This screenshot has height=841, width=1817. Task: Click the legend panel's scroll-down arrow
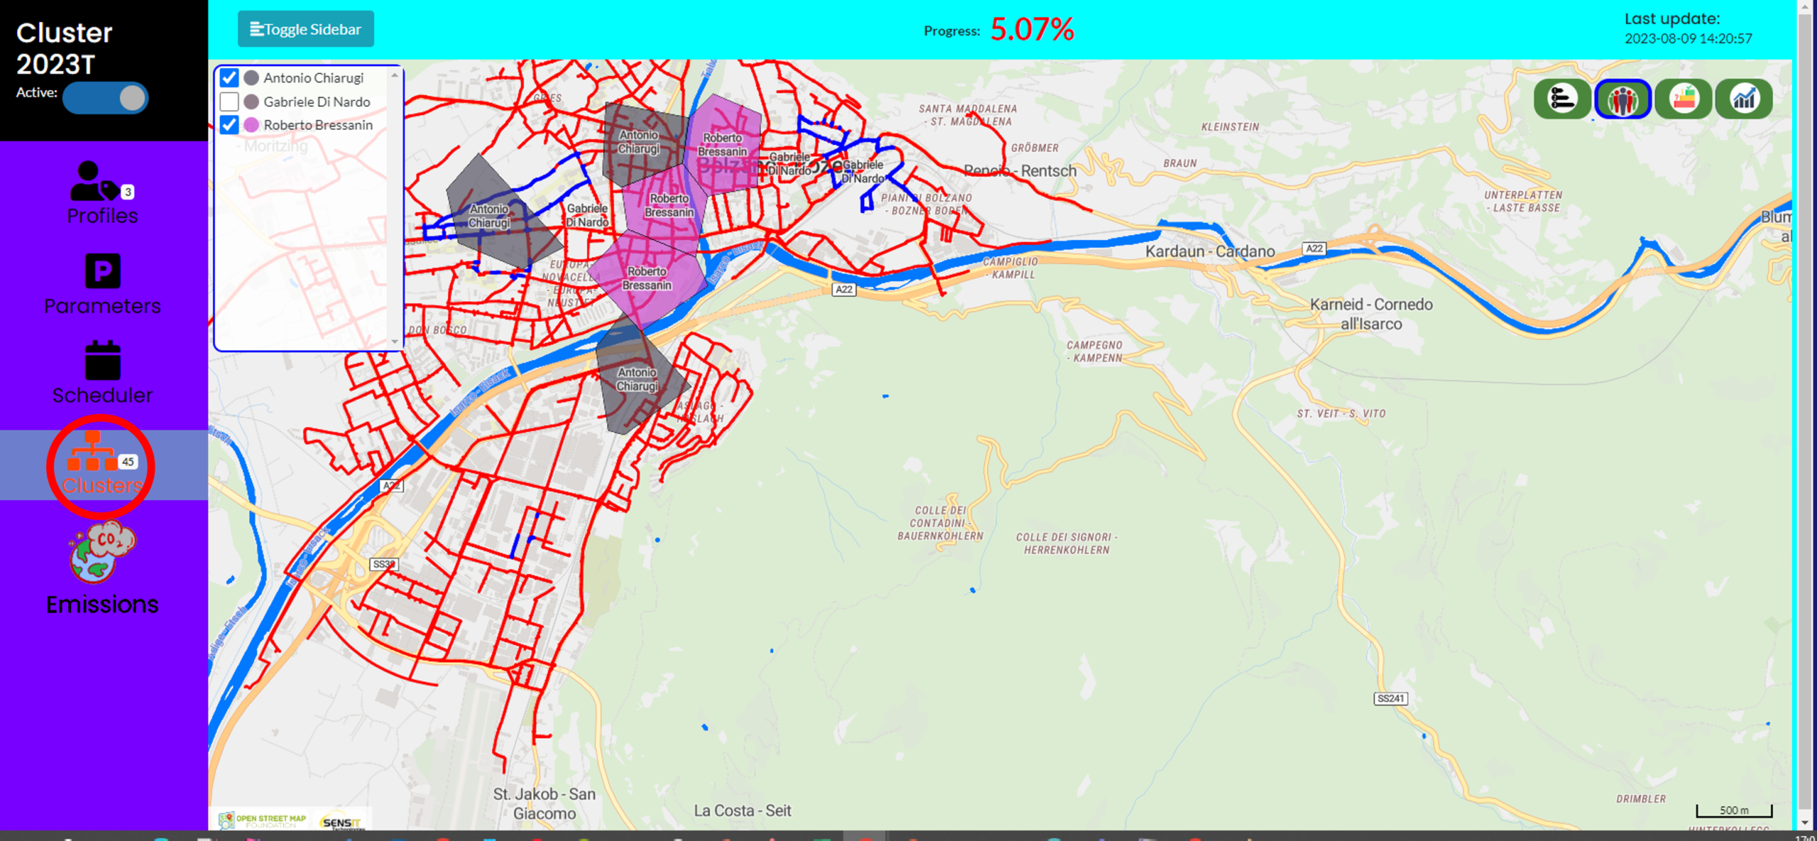pos(395,341)
